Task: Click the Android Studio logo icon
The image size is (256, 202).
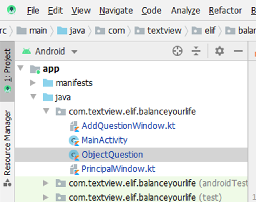Action: [11, 10]
